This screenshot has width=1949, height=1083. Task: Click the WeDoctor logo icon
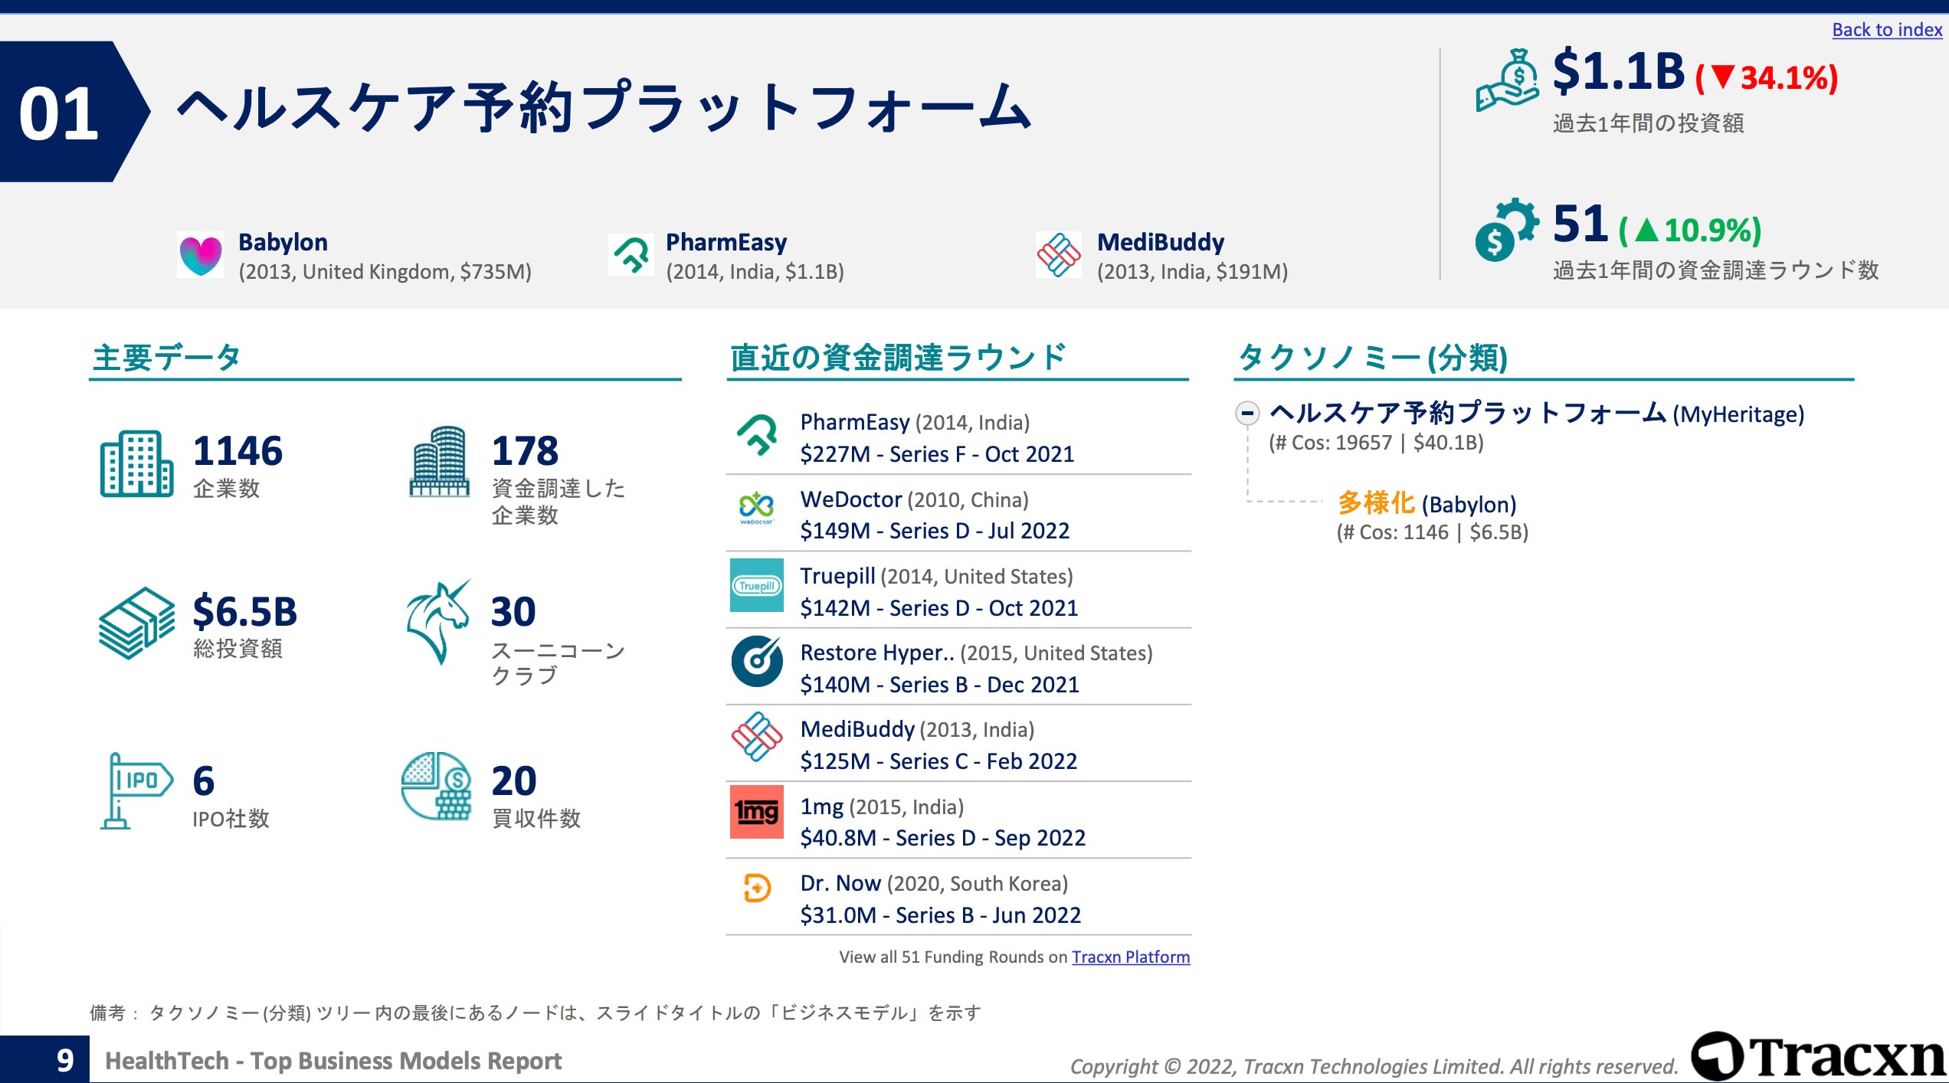[756, 508]
